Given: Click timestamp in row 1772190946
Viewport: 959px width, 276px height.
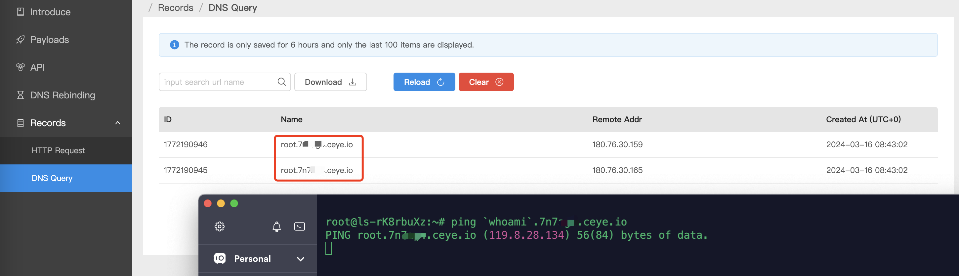Looking at the screenshot, I should (x=867, y=145).
